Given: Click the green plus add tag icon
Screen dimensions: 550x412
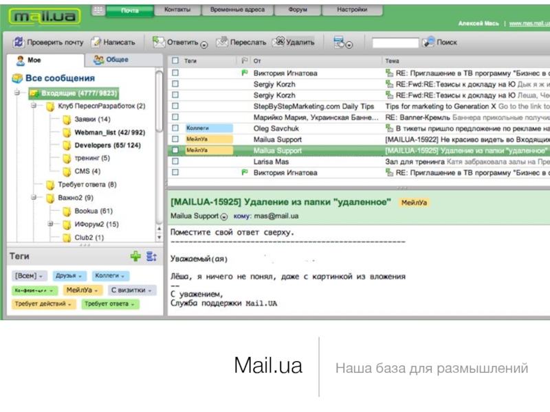Looking at the screenshot, I should (x=135, y=256).
